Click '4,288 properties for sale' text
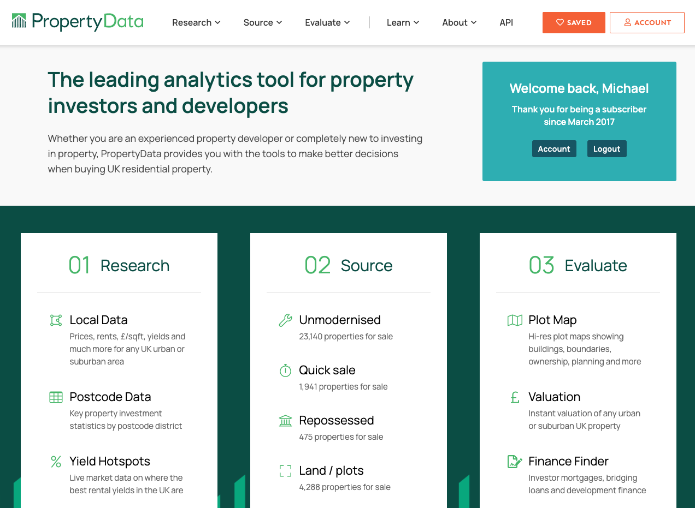 (345, 487)
